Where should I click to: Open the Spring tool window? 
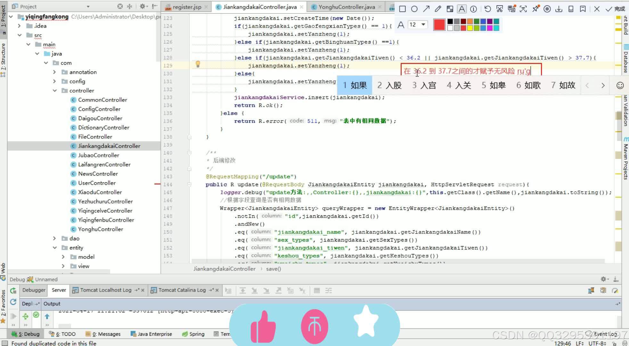pyautogui.click(x=193, y=334)
